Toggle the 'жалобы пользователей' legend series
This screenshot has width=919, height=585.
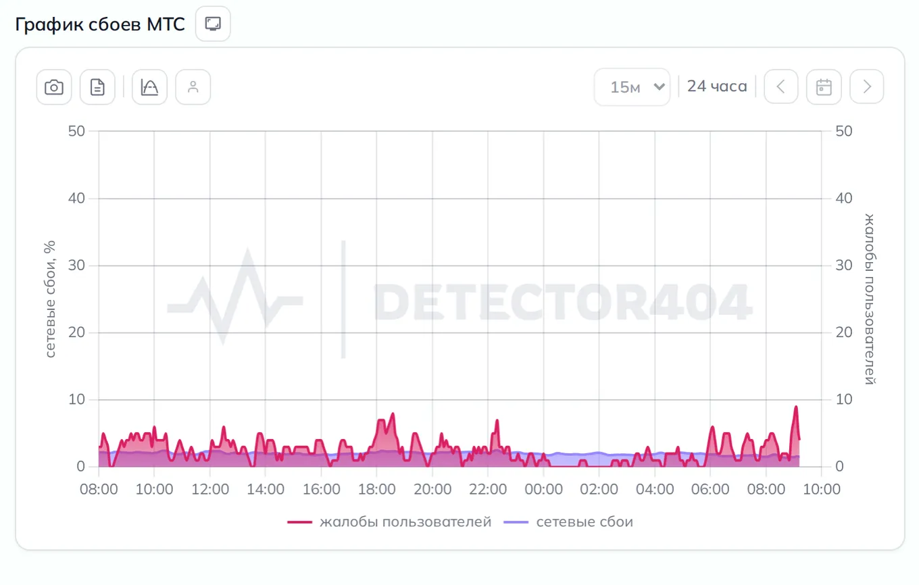(389, 522)
